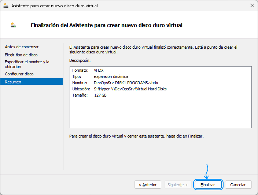Screen dimensions: 258x195
Task: Click the disk icon in title bar
Action: 6,6
